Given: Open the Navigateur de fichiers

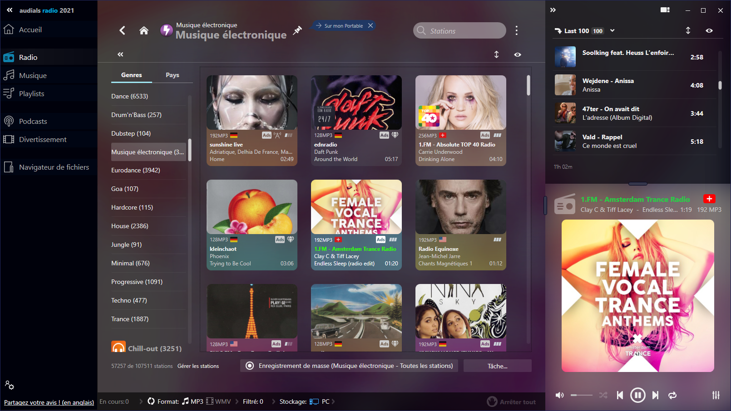Looking at the screenshot, I should [54, 167].
